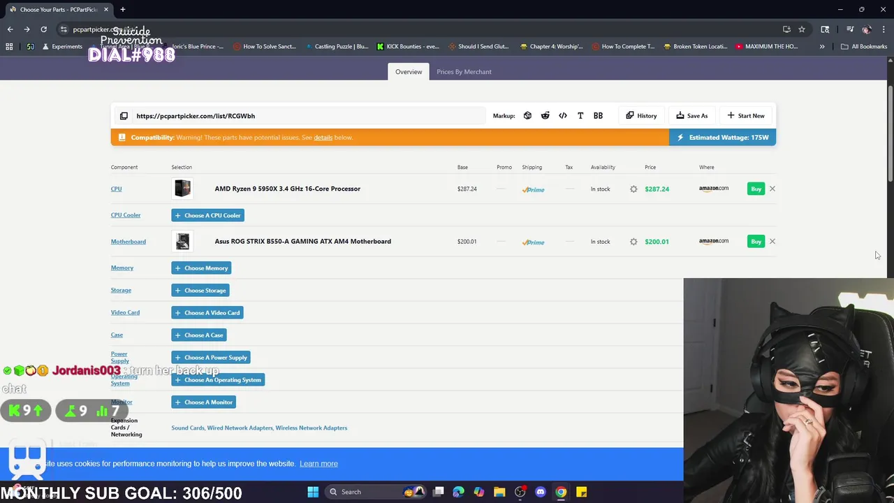Go back in Chrome
The width and height of the screenshot is (894, 503).
click(10, 29)
